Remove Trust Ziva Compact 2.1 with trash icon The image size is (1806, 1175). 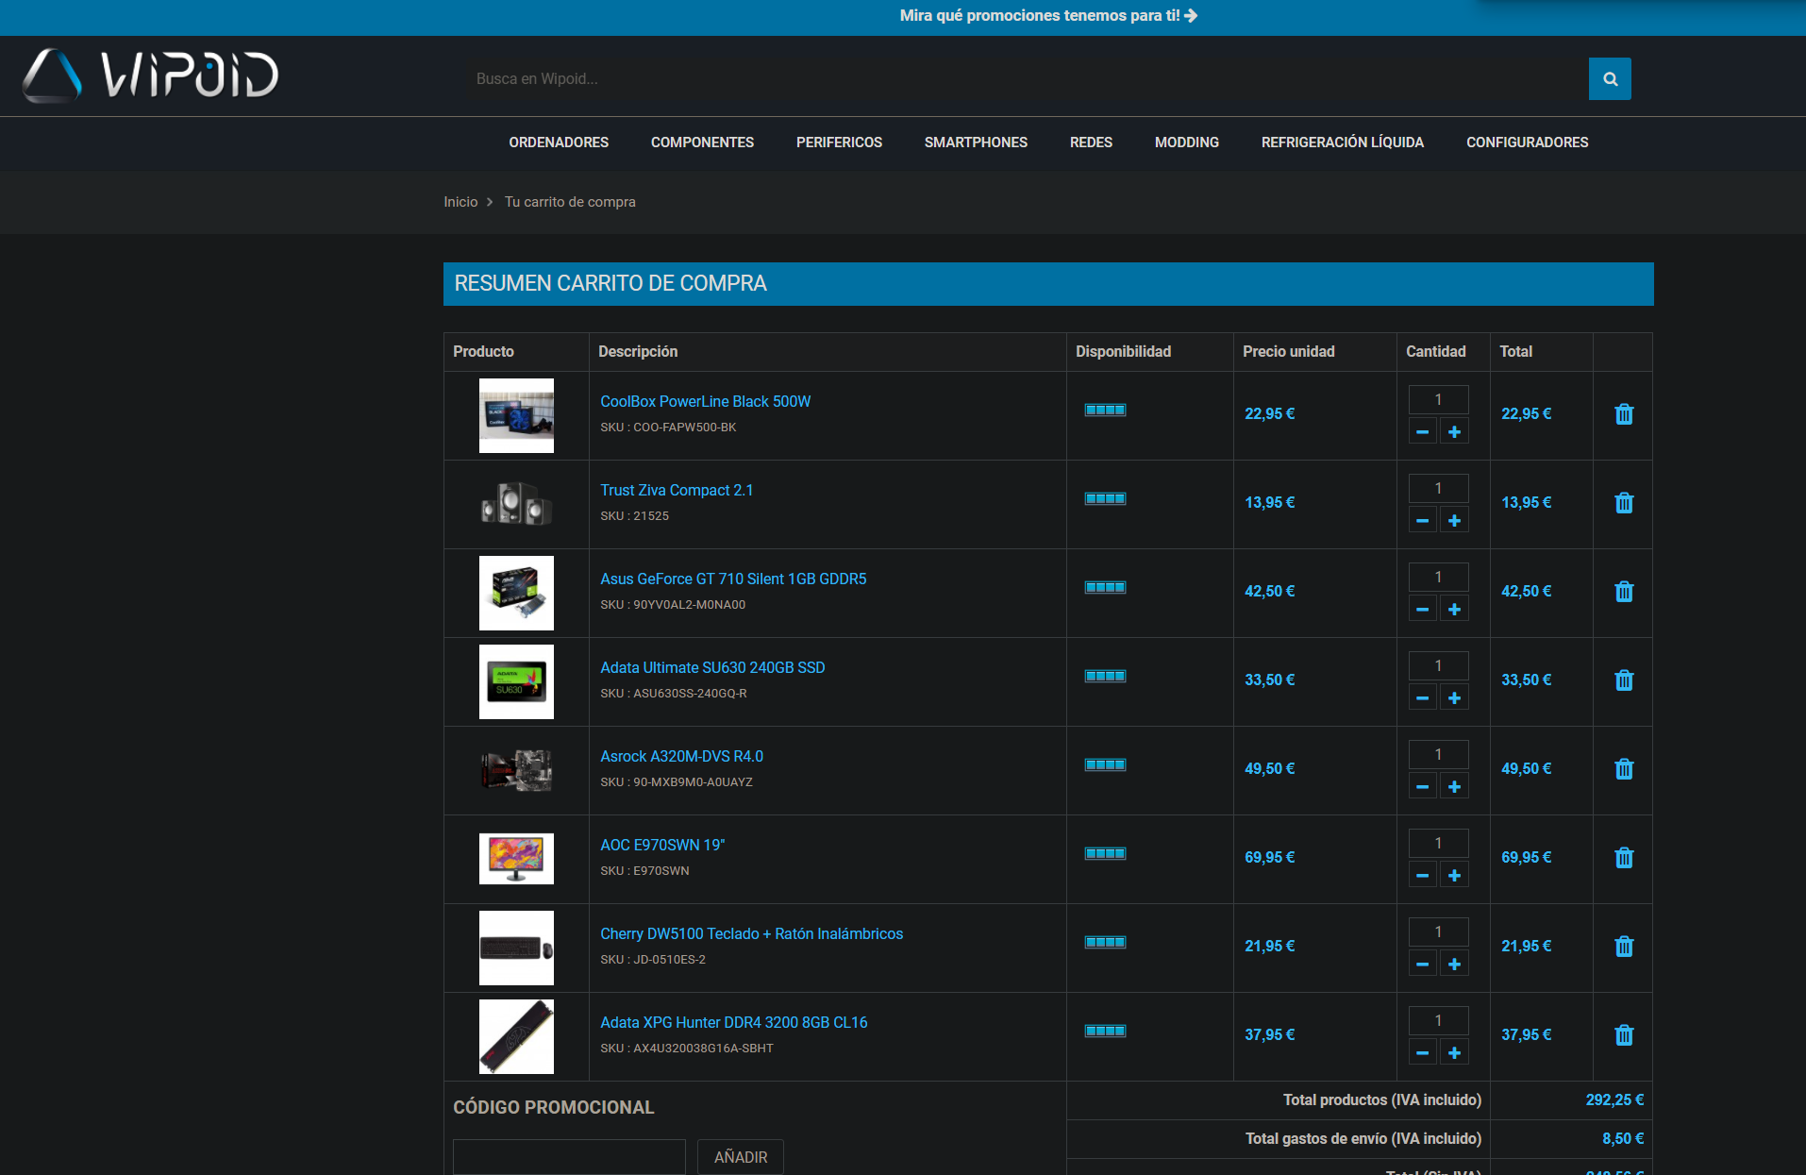pyautogui.click(x=1624, y=503)
